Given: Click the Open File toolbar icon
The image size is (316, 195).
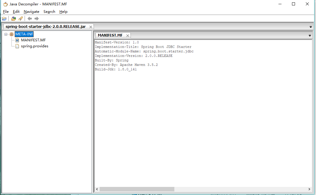Looking at the screenshot, I should click(4, 19).
